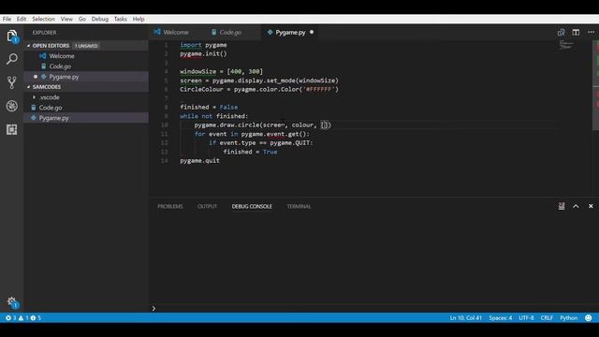This screenshot has height=337, width=599.
Task: Change end of line sequence CRLF
Action: click(x=547, y=318)
